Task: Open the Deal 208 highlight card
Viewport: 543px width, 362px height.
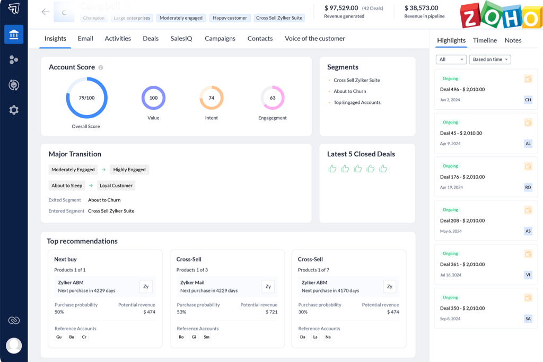Action: [x=478, y=220]
